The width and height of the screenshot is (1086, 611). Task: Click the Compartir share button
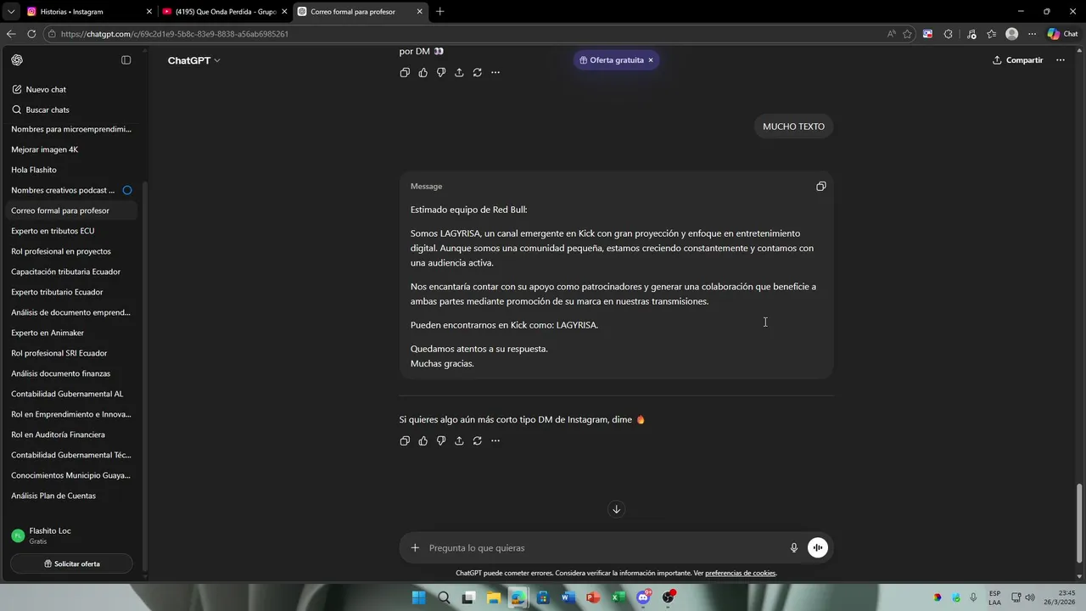pyautogui.click(x=1017, y=60)
